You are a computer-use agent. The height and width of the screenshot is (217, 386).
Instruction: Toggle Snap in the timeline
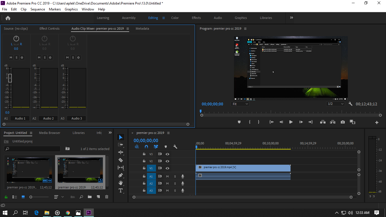146,147
